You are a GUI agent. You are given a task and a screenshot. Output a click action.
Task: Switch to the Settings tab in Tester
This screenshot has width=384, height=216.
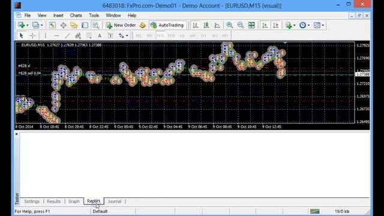[32, 202]
